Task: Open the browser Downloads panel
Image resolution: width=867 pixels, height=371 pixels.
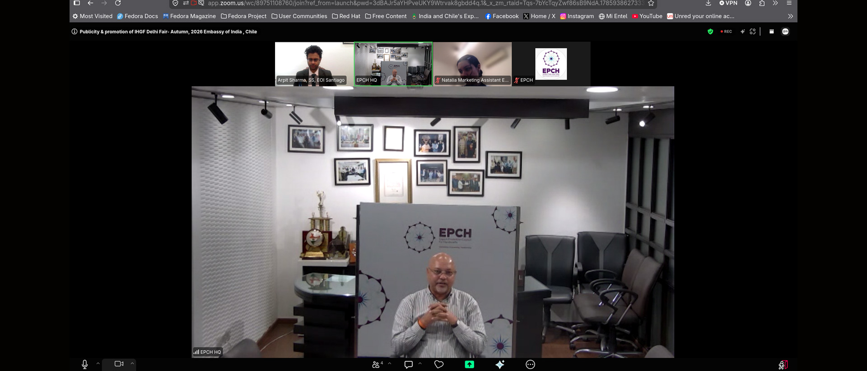Action: click(x=709, y=3)
